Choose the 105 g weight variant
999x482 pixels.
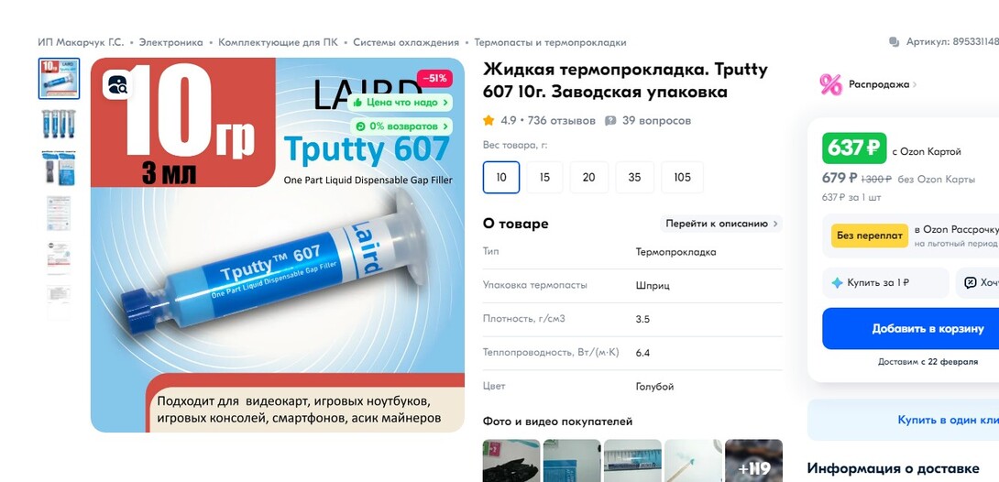tap(683, 177)
